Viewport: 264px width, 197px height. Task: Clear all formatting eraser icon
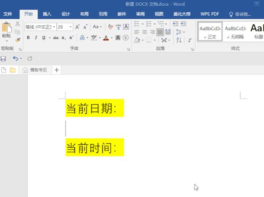110,27
